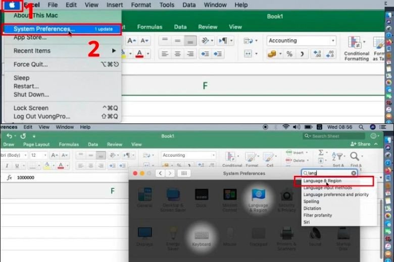Click Redo arrow in bottom Excel window

click(x=23, y=136)
